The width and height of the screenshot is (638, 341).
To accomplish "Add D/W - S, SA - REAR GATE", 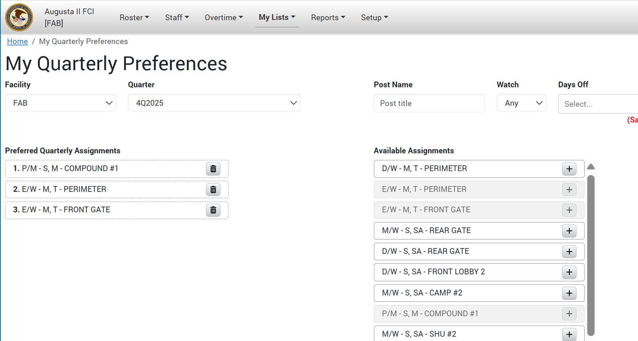I will coord(569,252).
